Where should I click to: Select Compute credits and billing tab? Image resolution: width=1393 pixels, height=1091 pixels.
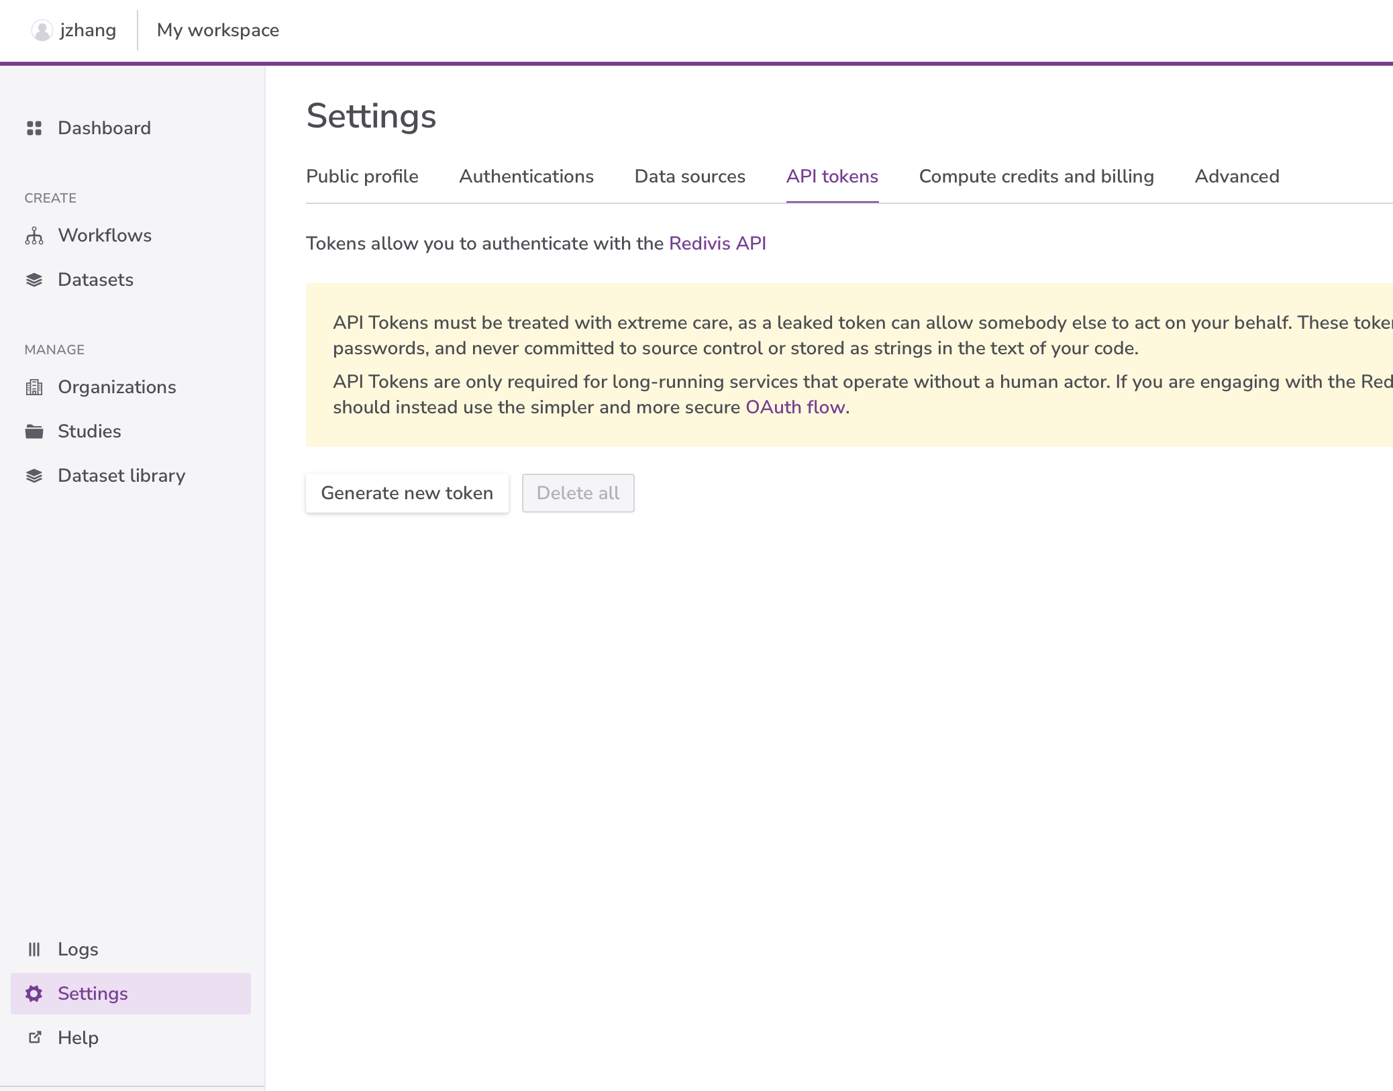1036,176
